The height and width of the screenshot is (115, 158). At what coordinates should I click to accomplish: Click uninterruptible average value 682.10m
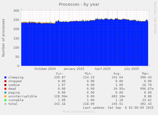pyautogui.click(x=118, y=96)
